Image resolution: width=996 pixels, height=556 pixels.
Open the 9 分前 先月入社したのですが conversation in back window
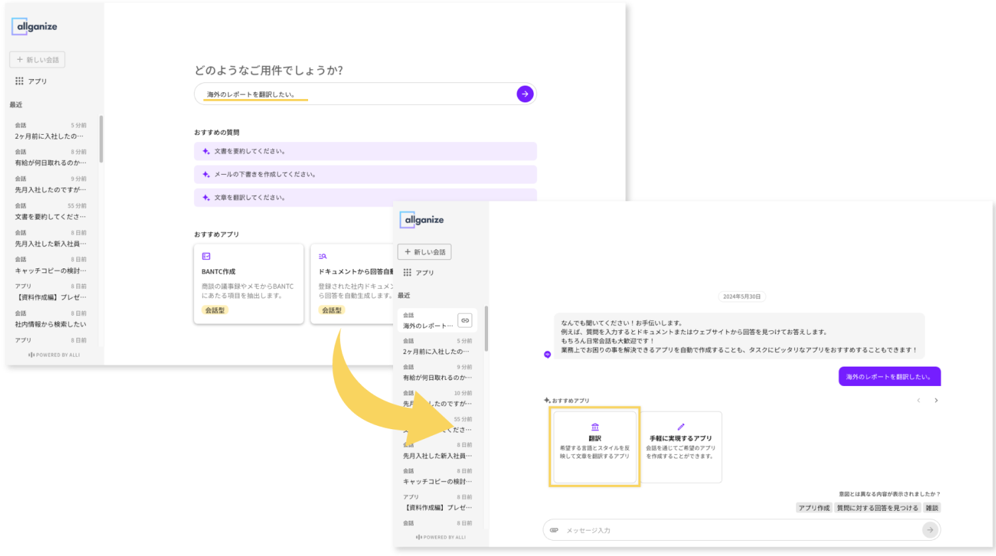coord(51,185)
